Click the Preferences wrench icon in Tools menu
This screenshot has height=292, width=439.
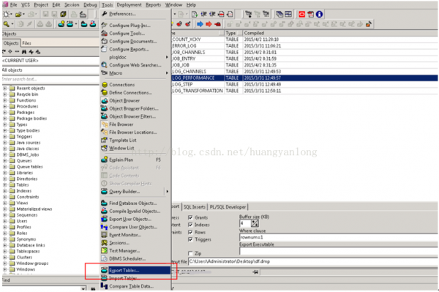[105, 14]
